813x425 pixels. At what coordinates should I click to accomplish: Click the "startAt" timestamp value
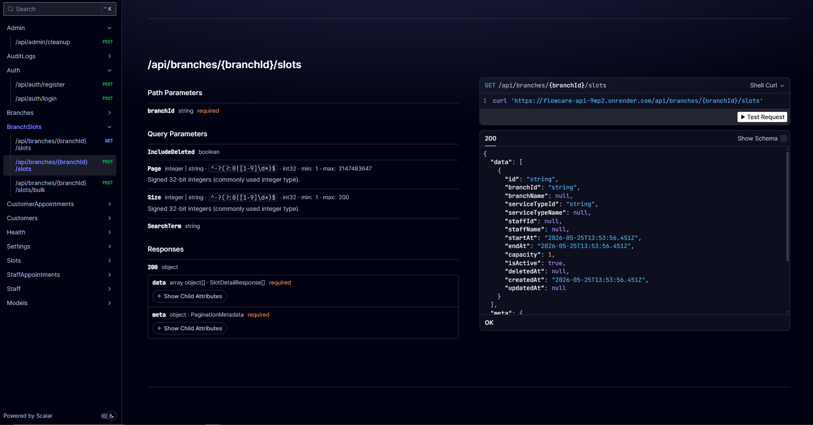pos(592,238)
